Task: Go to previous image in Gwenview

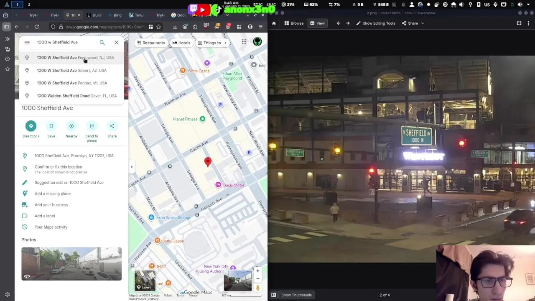Action: [x=339, y=23]
